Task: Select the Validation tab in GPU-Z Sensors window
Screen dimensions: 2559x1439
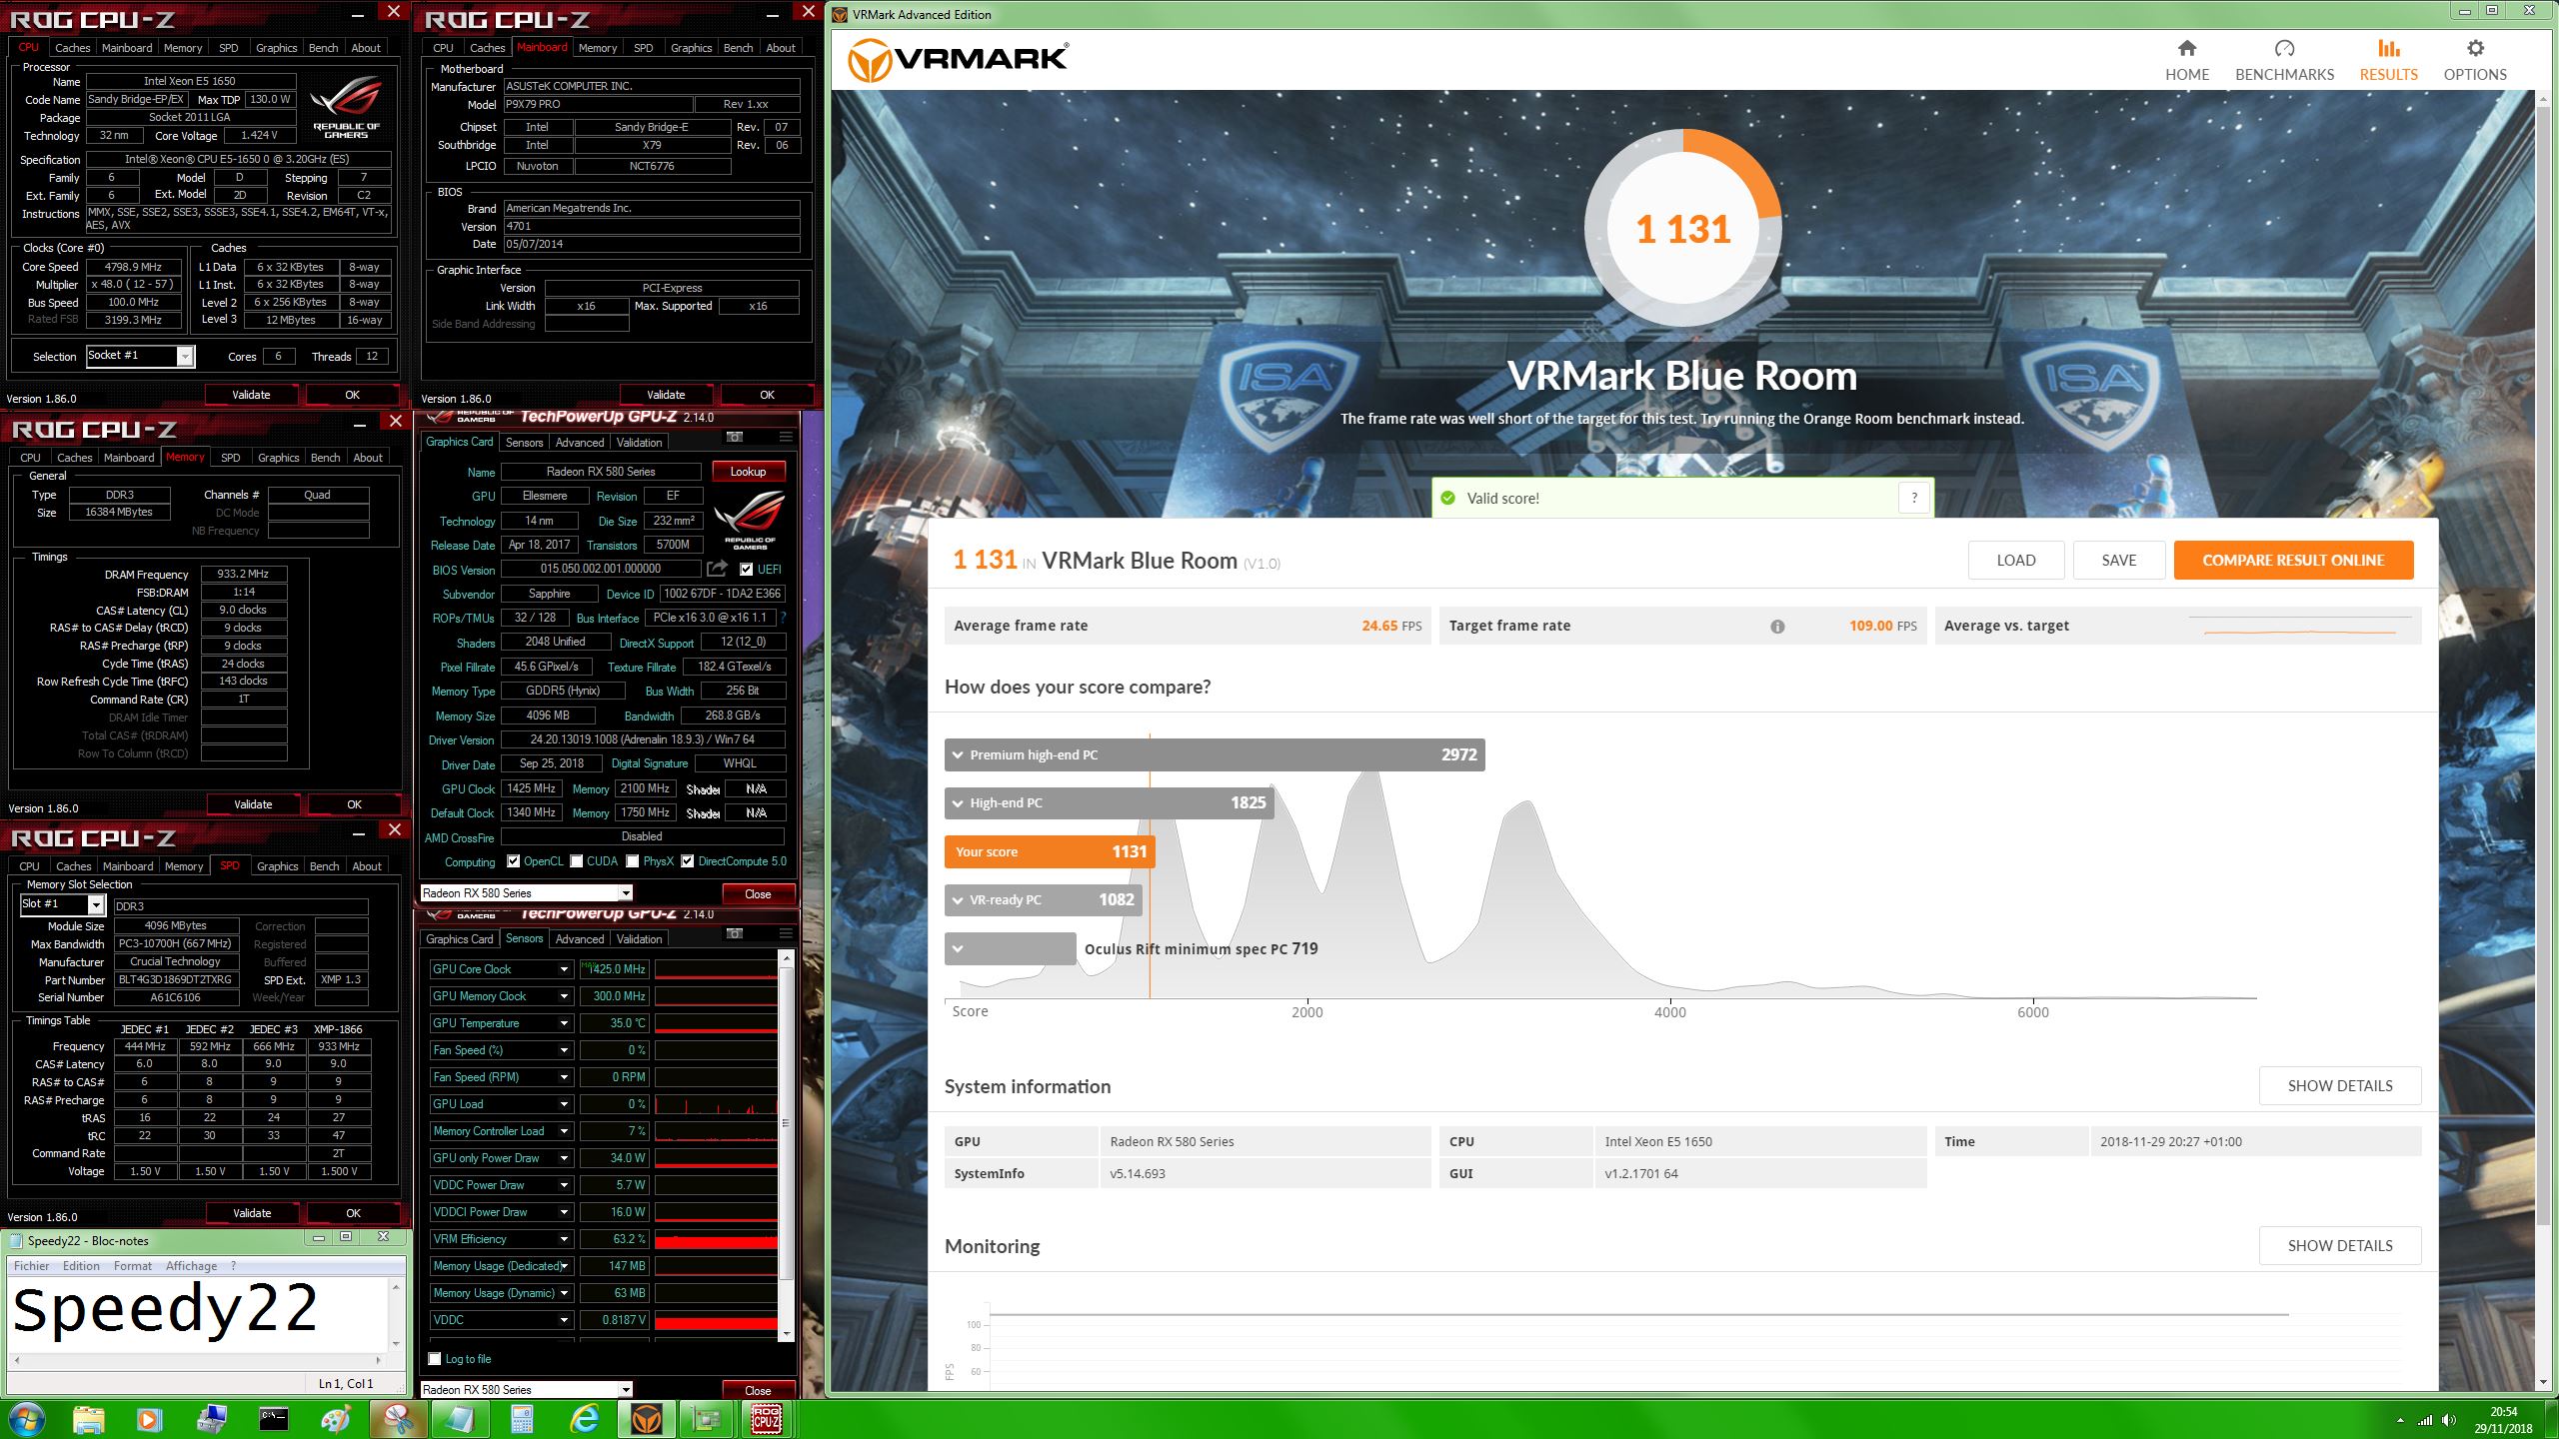Action: (x=639, y=939)
